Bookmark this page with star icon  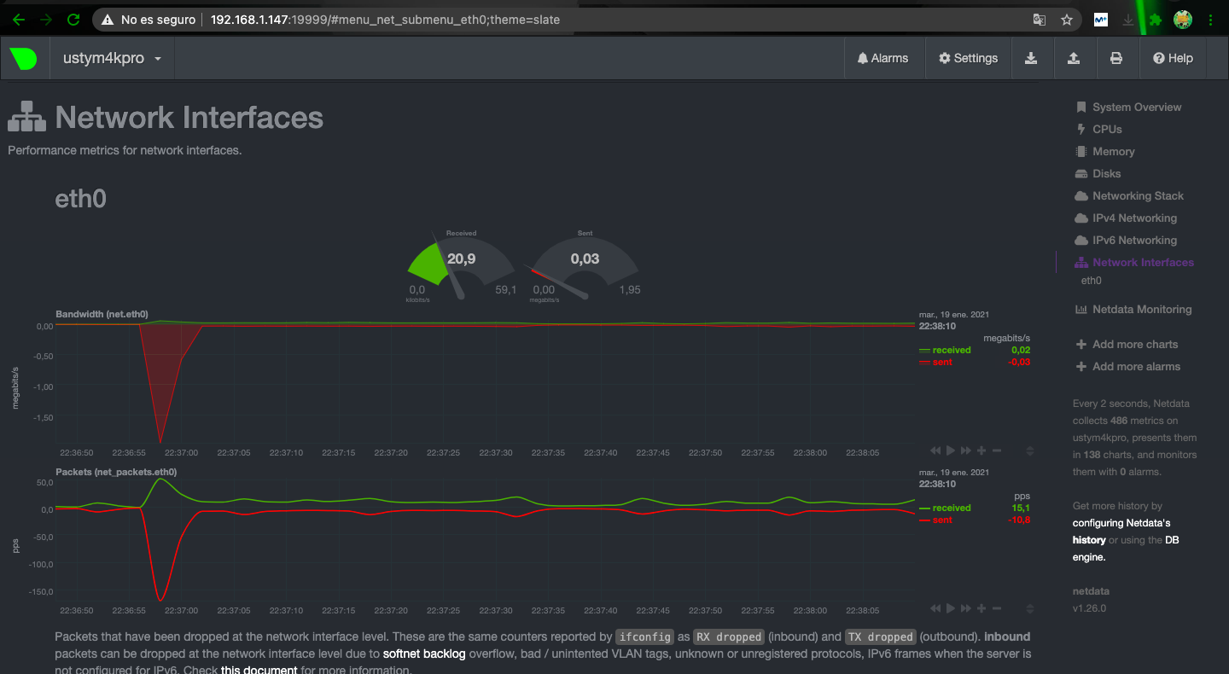point(1066,20)
